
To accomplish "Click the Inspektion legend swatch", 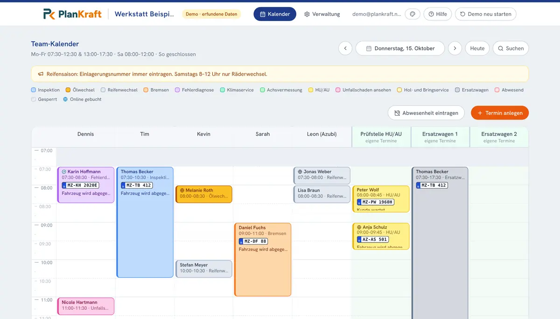I will coord(34,90).
